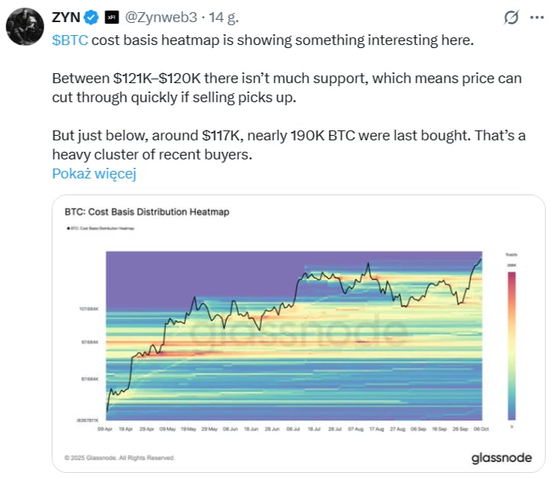Expand the tweet with Pokaż więcej
This screenshot has width=555, height=479.
point(94,173)
